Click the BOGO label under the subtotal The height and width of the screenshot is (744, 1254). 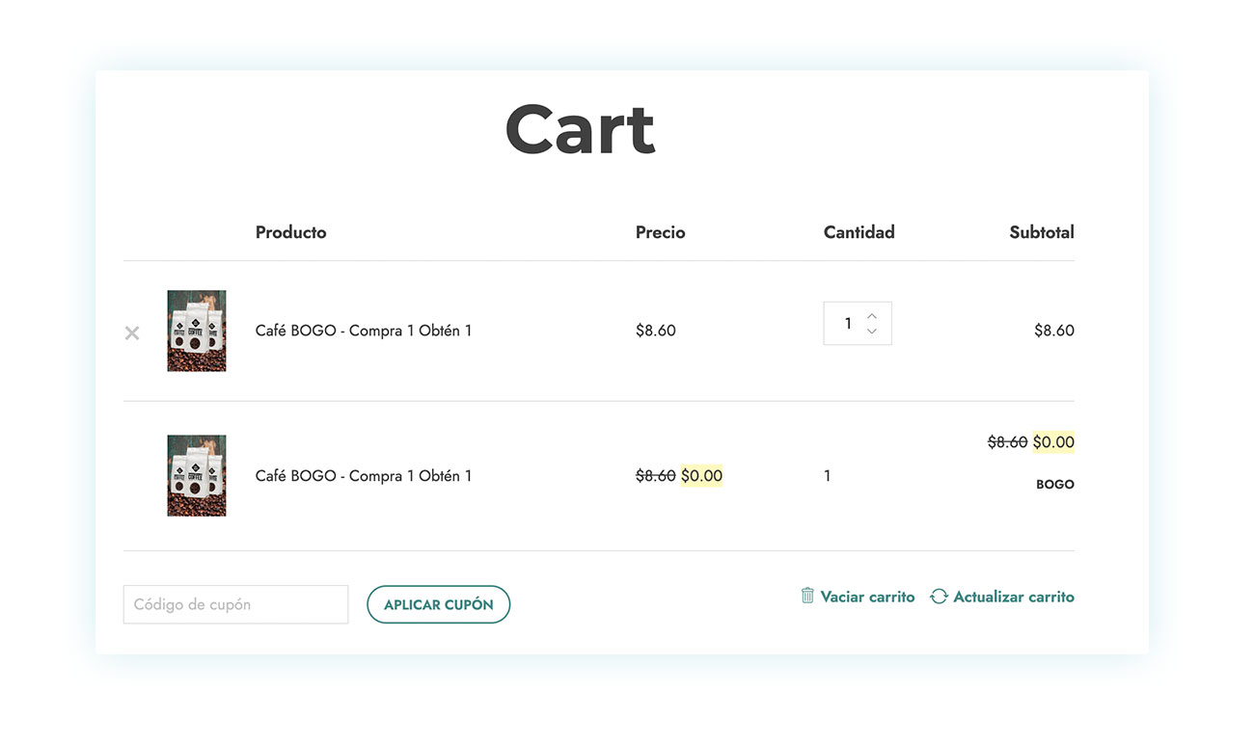tap(1054, 485)
